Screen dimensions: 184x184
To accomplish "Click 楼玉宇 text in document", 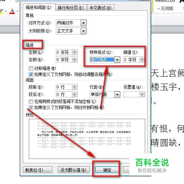I will (164, 87).
